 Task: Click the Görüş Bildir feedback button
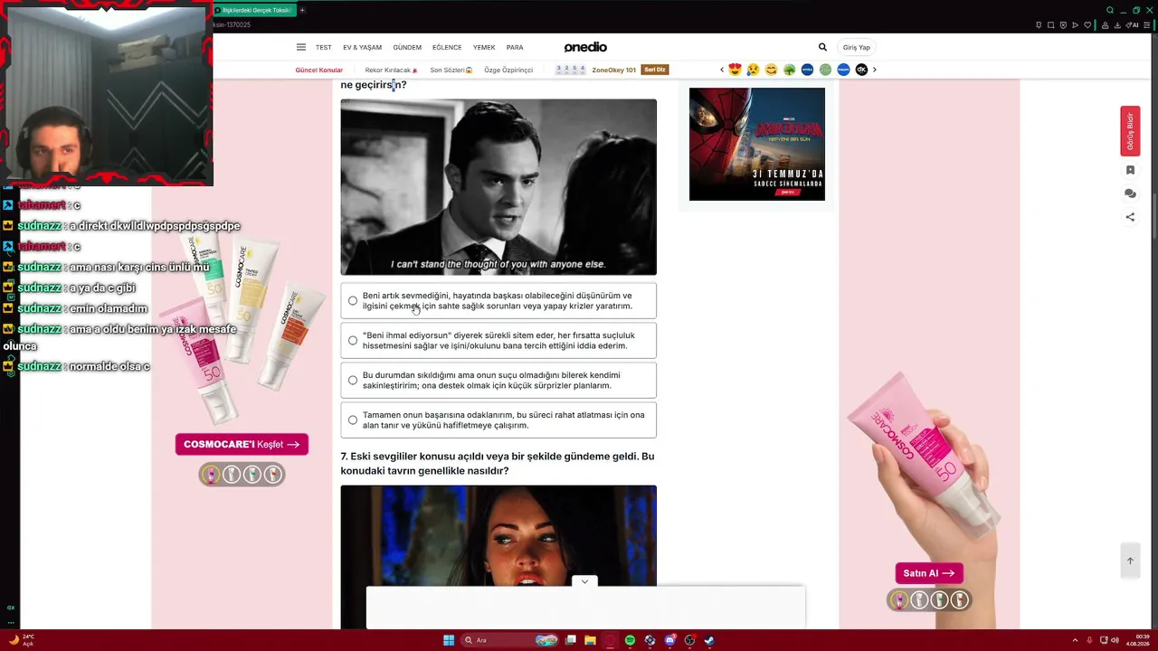pyautogui.click(x=1130, y=131)
